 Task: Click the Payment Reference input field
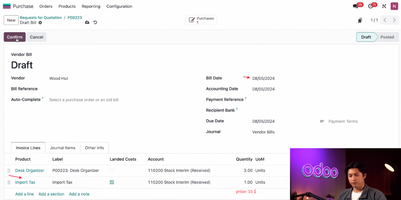click(x=323, y=100)
